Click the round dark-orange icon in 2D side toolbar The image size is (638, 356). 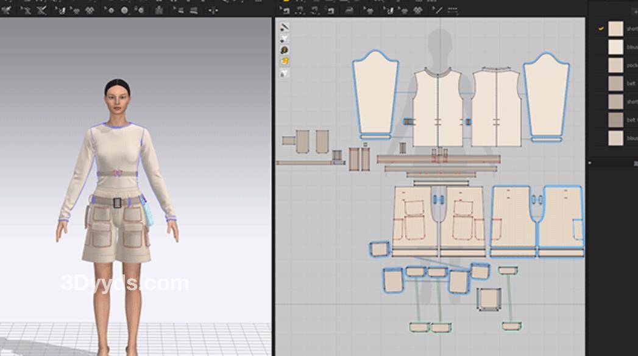[285, 50]
